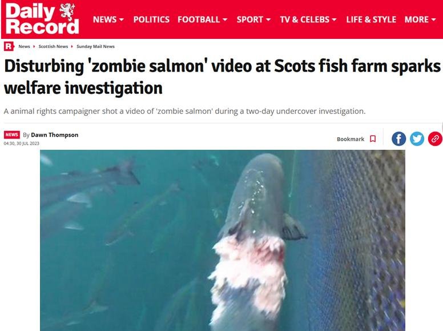Copy the article link with the chain icon
Image resolution: width=443 pixels, height=331 pixels.
tap(435, 139)
